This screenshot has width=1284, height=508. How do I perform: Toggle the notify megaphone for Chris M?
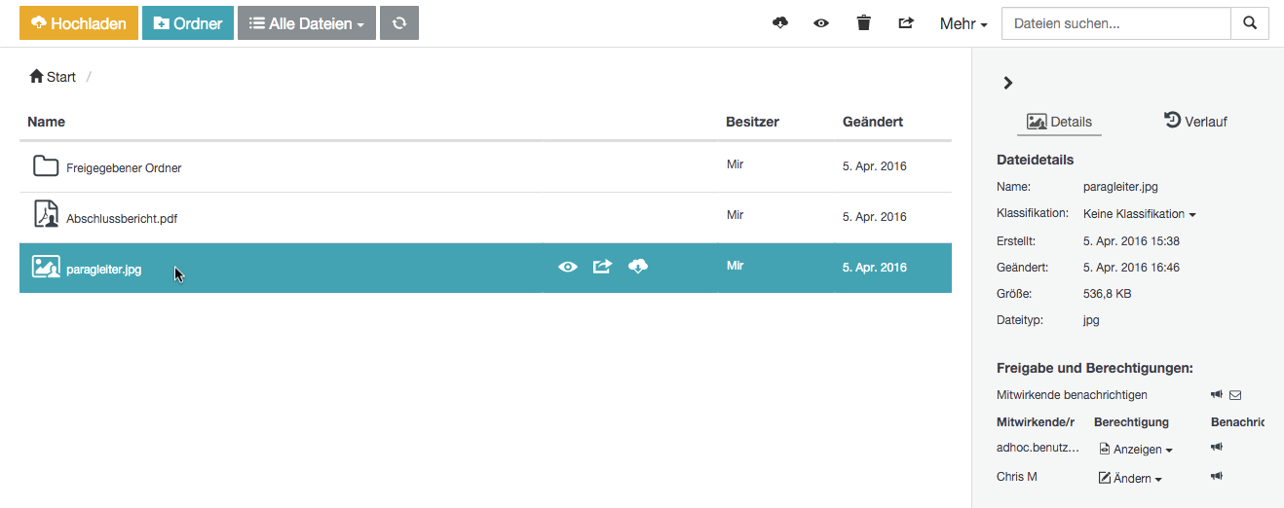coord(1216,476)
